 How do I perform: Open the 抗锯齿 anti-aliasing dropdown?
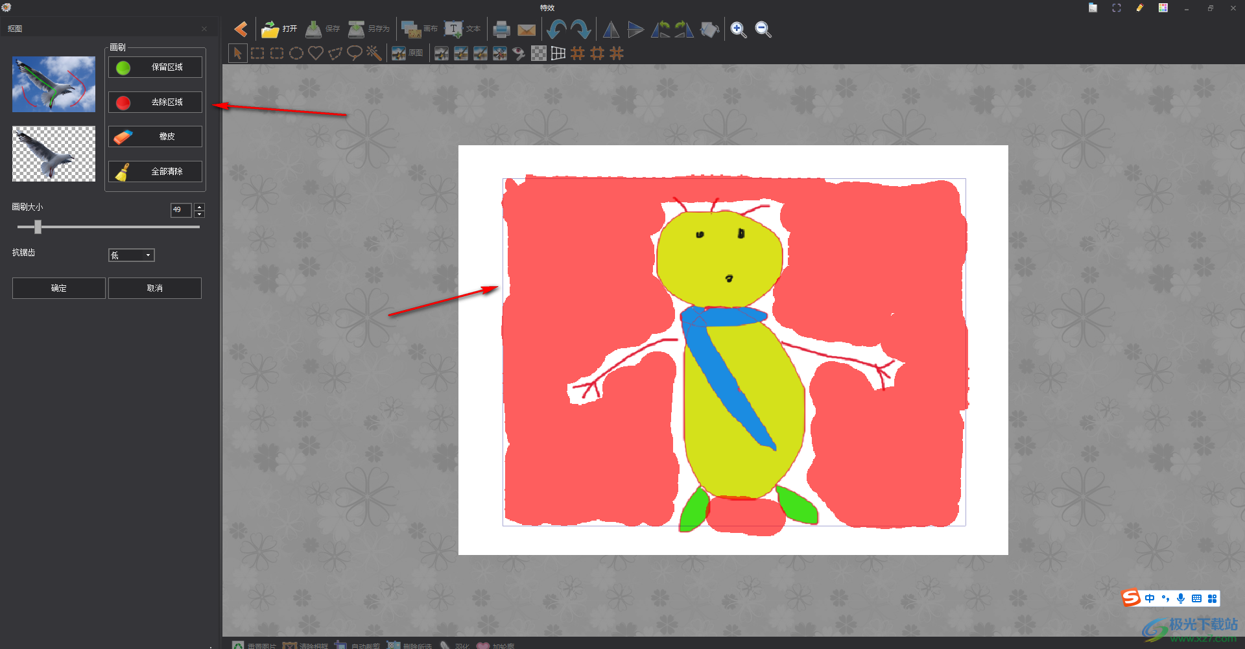[x=131, y=255]
